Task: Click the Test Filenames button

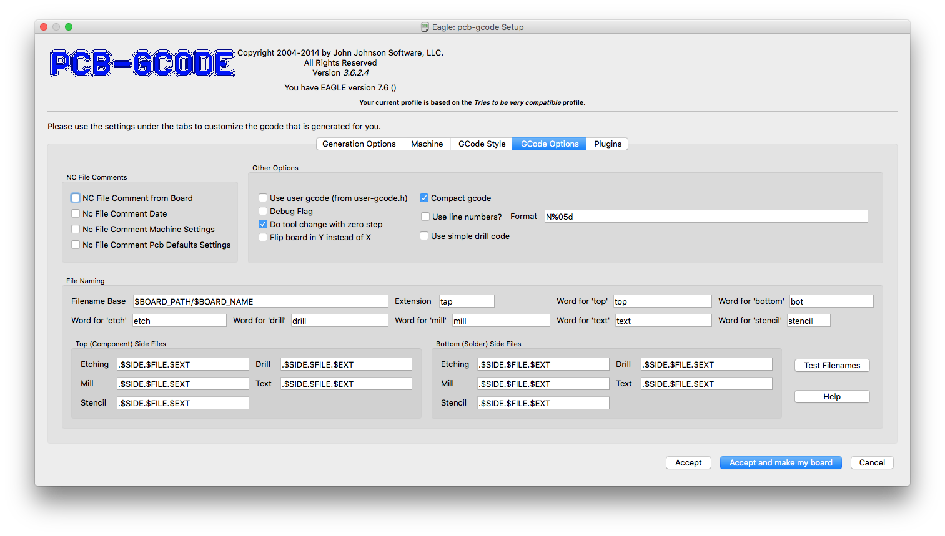Action: (x=832, y=365)
